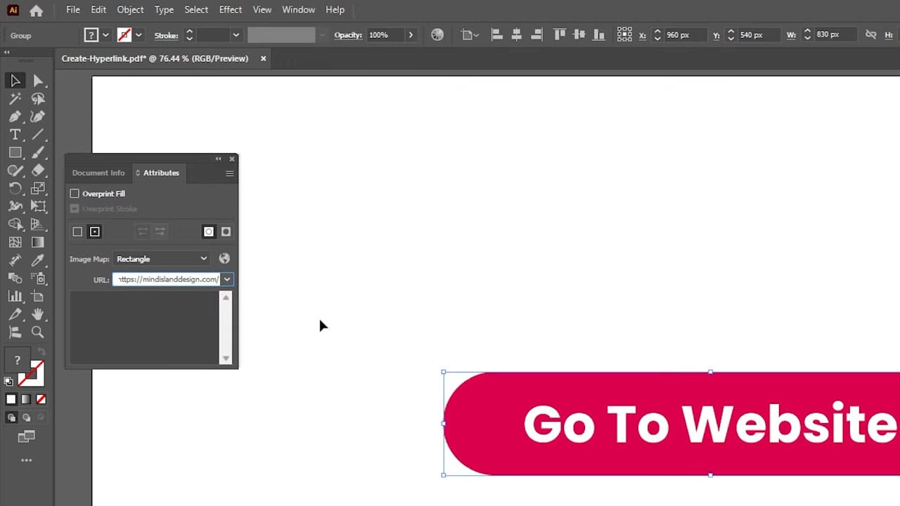Click the Launch Browser globe icon
The width and height of the screenshot is (900, 506).
(x=224, y=259)
